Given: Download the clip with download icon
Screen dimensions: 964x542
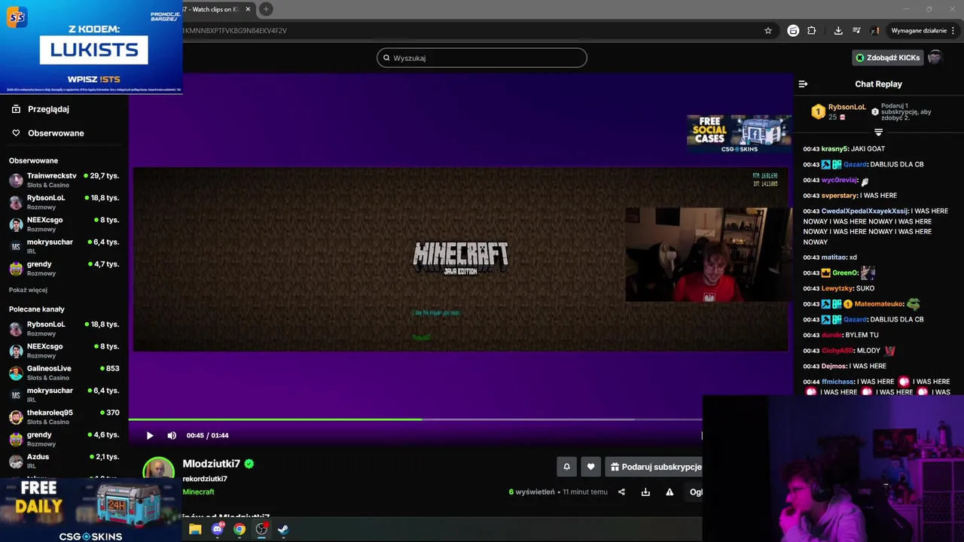Looking at the screenshot, I should [645, 492].
